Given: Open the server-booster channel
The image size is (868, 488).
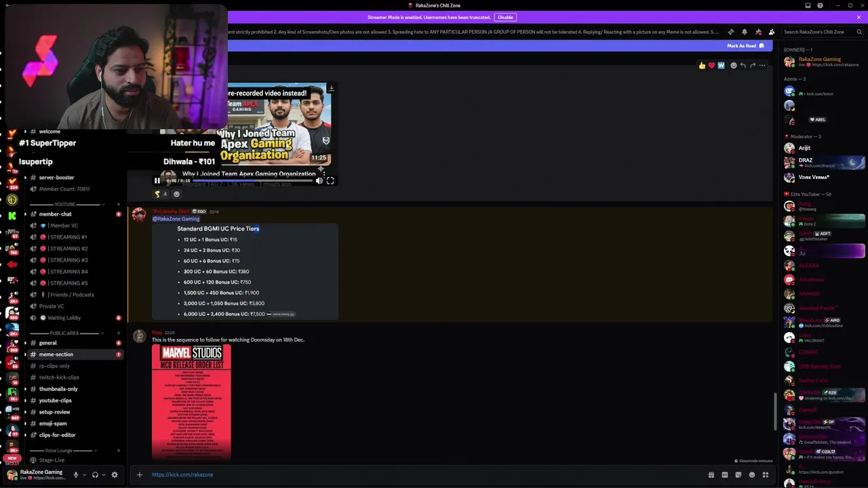Looking at the screenshot, I should (x=74, y=178).
